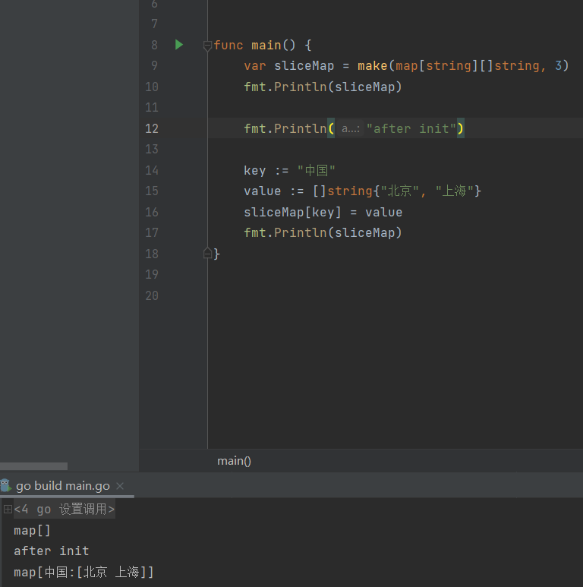Click the Go gopher icon on the run tab
The height and width of the screenshot is (587, 583).
pos(5,485)
